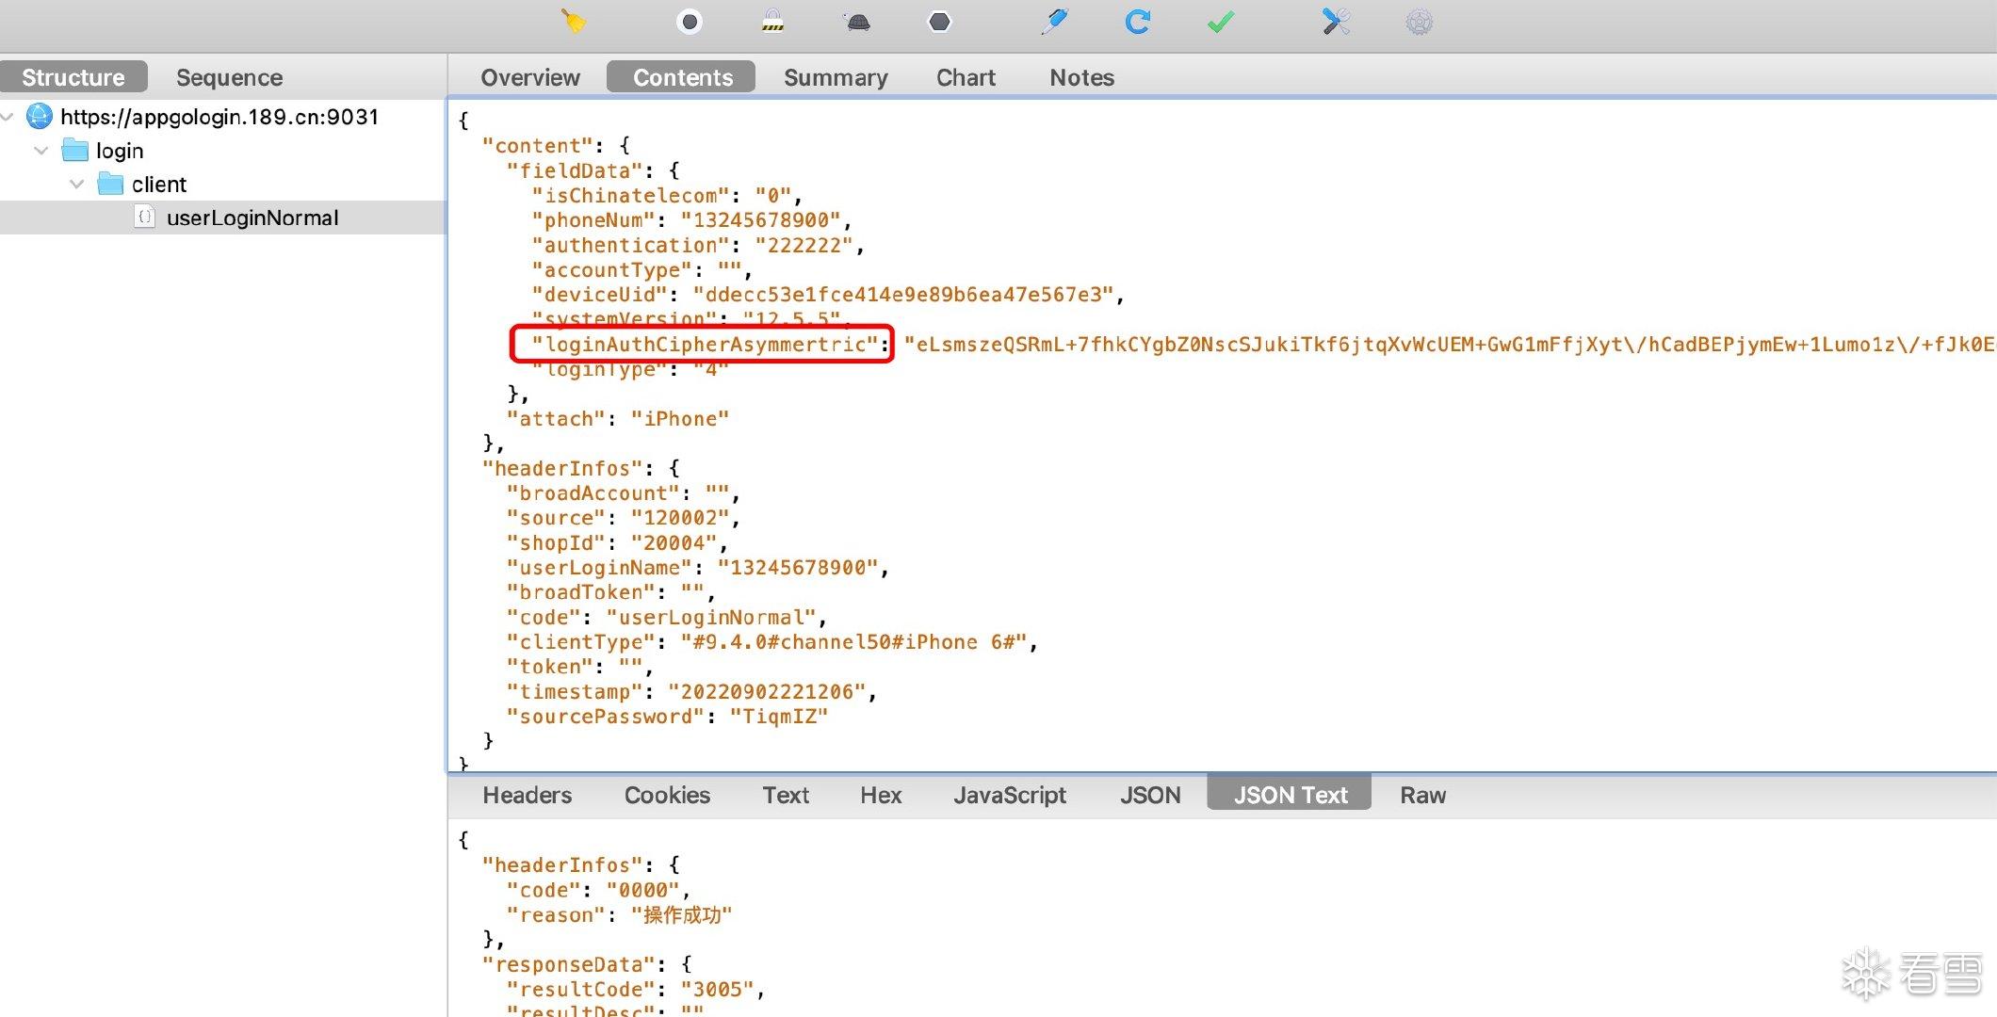The height and width of the screenshot is (1017, 1997).
Task: Select the login tree row
Action: point(223,151)
